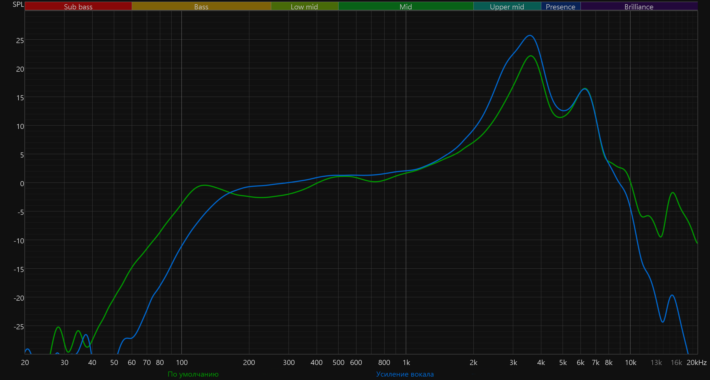710x380 pixels.
Task: Toggle the green По умолчанию curve legend
Action: (193, 374)
